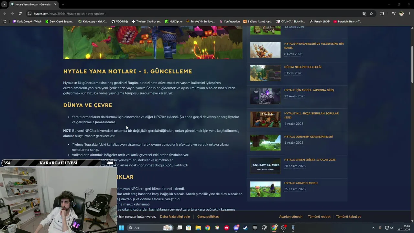Open the Hytale launcher taskbar icon
414x233 pixels.
[293, 228]
